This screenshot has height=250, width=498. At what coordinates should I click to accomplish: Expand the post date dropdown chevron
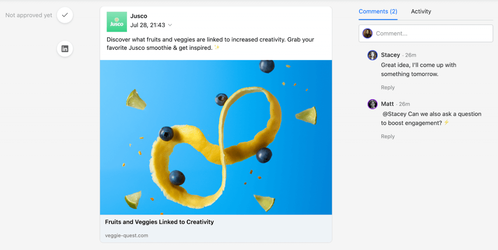pyautogui.click(x=170, y=25)
